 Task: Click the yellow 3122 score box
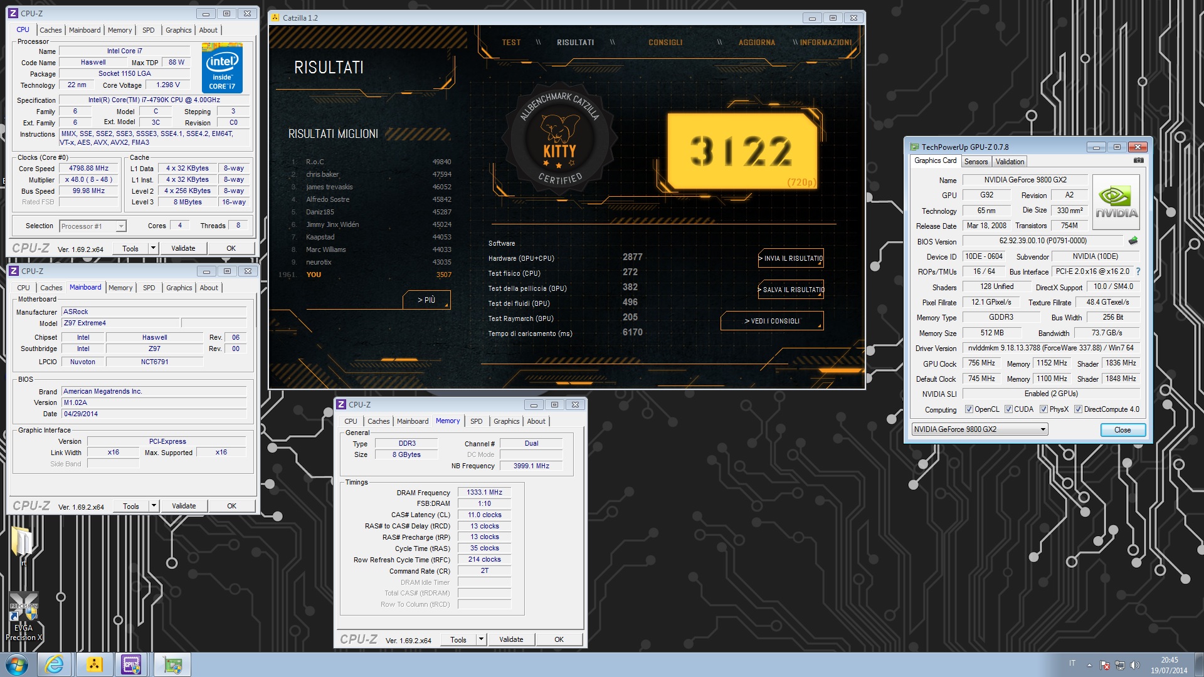pos(741,151)
